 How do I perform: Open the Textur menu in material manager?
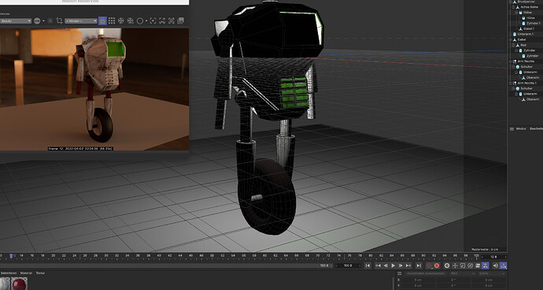point(40,273)
